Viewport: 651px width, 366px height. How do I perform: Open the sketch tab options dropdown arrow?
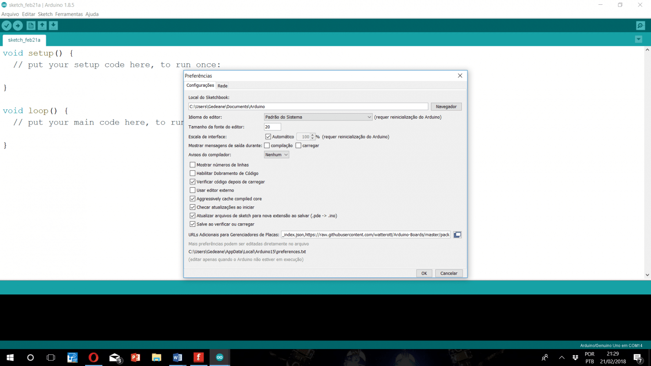(638, 39)
